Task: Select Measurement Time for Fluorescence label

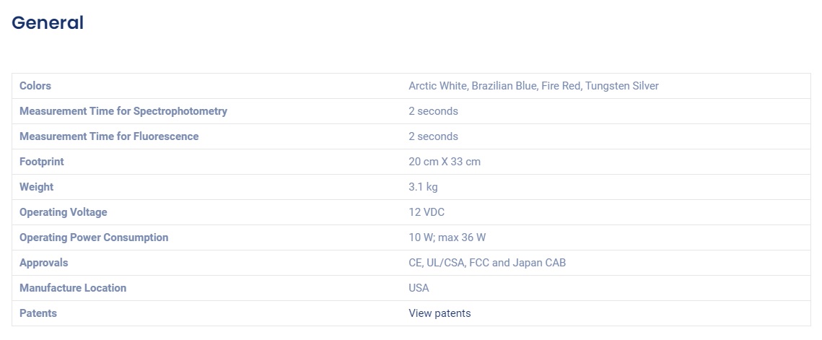Action: coord(109,136)
